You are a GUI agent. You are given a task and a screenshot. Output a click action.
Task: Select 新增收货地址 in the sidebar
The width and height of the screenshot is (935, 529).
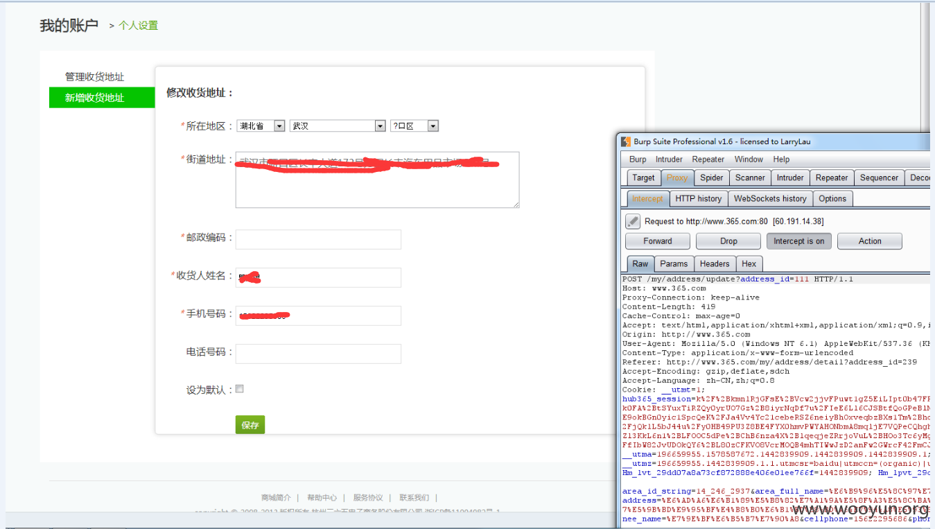point(102,98)
